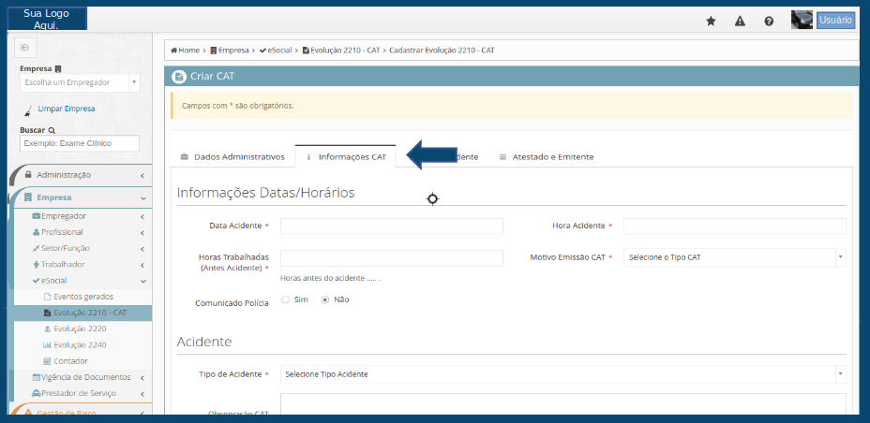Open the Selecione Tipo Acidente dropdown
870x423 pixels.
click(x=562, y=374)
